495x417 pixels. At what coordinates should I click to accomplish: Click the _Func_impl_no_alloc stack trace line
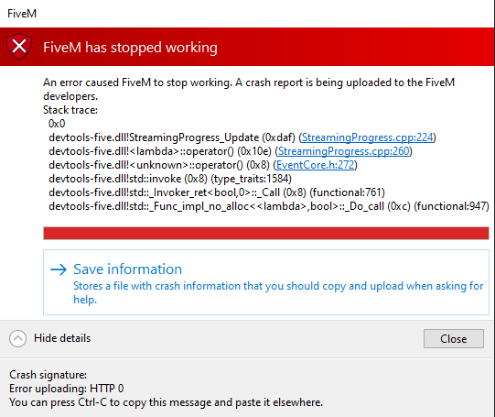click(x=269, y=206)
